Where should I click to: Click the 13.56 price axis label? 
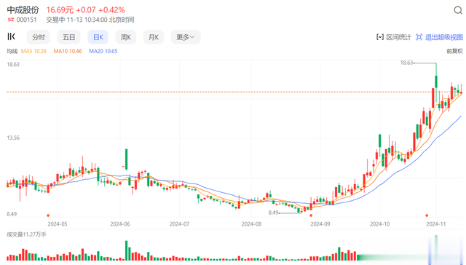(13, 138)
